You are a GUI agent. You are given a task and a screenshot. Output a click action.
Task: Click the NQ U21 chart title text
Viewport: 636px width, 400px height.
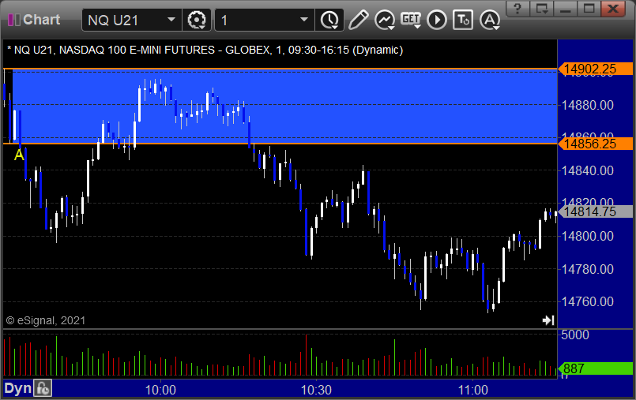point(205,50)
